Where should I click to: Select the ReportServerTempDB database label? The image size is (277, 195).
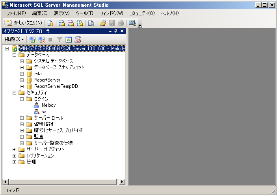pyautogui.click(x=56, y=86)
